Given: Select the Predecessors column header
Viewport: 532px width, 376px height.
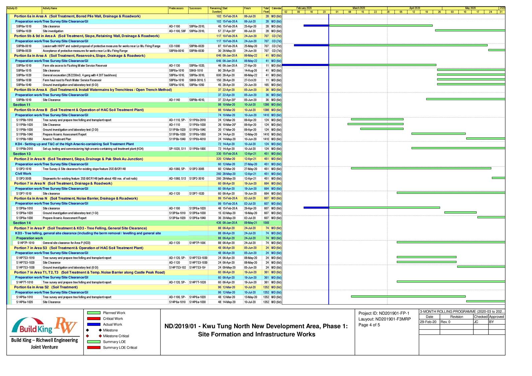Looking at the screenshot, I should click(176, 8).
